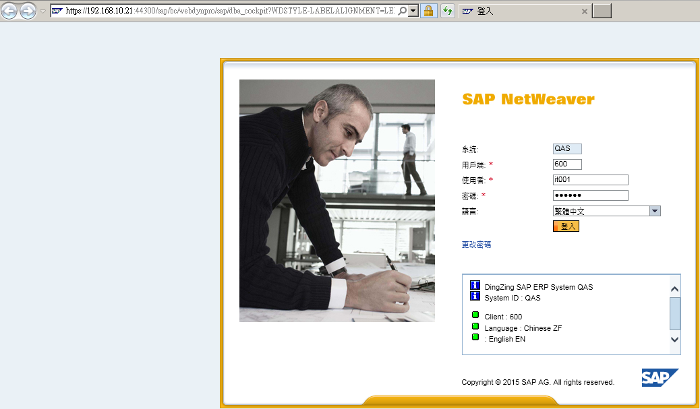Click the browser Forward arrow button

pos(28,11)
